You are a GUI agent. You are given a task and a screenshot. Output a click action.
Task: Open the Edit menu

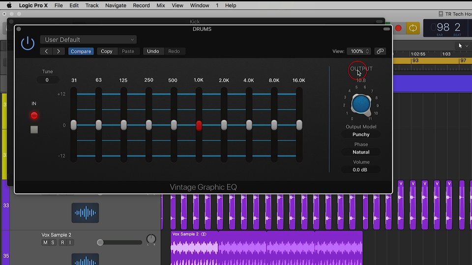coord(74,5)
